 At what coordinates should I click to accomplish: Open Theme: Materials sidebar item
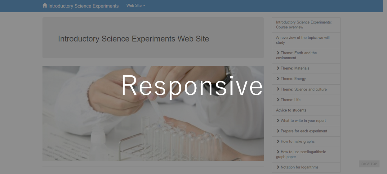(306, 69)
